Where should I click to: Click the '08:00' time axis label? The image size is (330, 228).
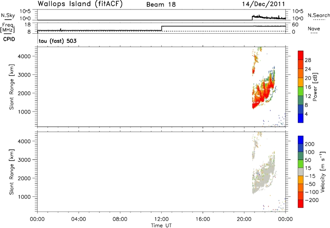[x=120, y=219]
